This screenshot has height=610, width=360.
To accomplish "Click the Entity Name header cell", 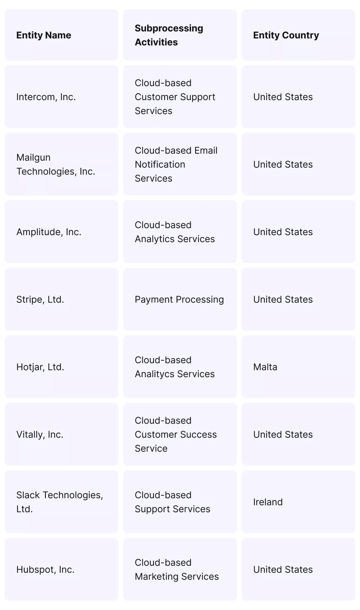I will (x=62, y=35).
